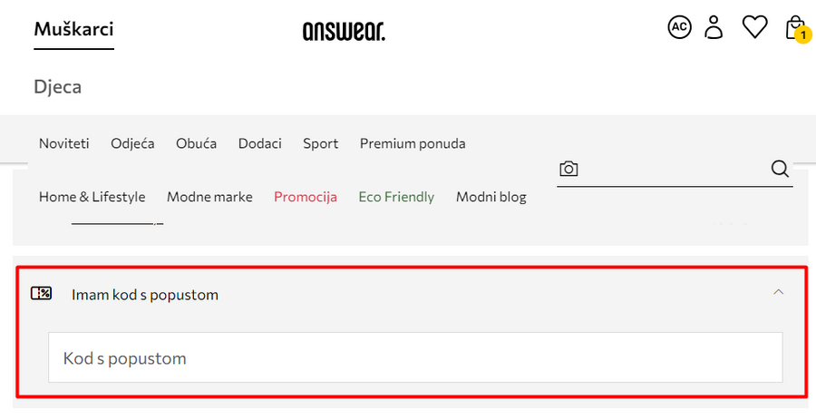This screenshot has height=420, width=816.
Task: Click the search text field
Action: tap(673, 169)
